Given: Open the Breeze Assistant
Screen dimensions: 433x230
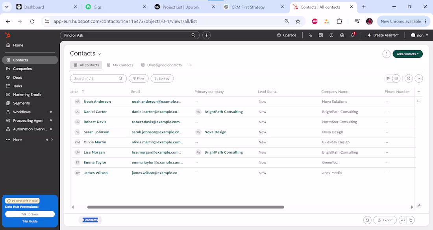Looking at the screenshot, I should click(x=383, y=35).
